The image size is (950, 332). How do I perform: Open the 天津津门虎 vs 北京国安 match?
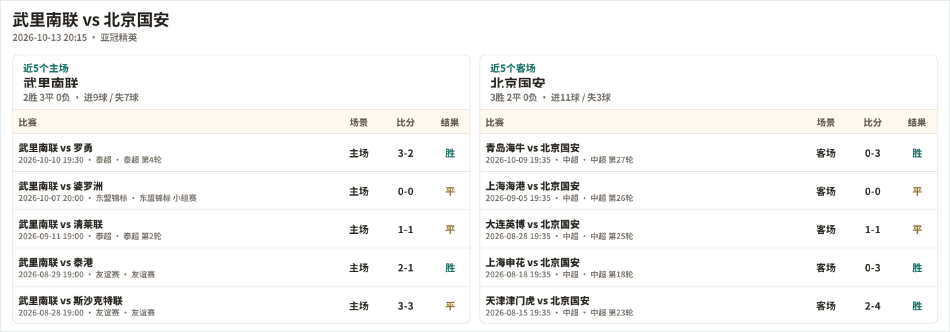pyautogui.click(x=709, y=305)
